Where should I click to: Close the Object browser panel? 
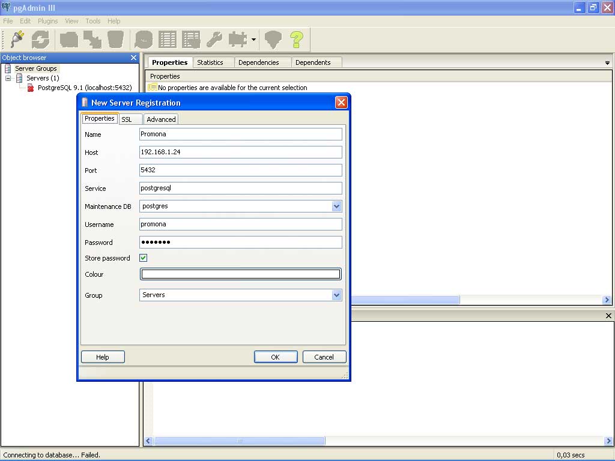coord(133,58)
